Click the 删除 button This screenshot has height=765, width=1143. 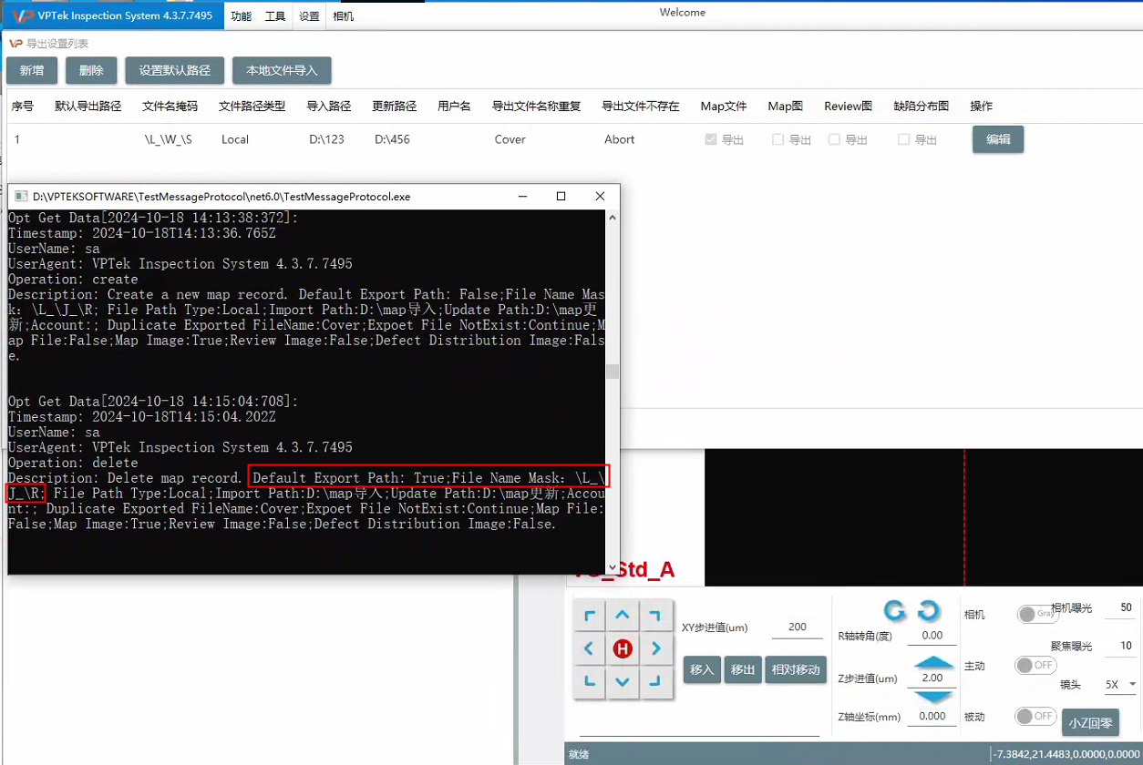[91, 70]
